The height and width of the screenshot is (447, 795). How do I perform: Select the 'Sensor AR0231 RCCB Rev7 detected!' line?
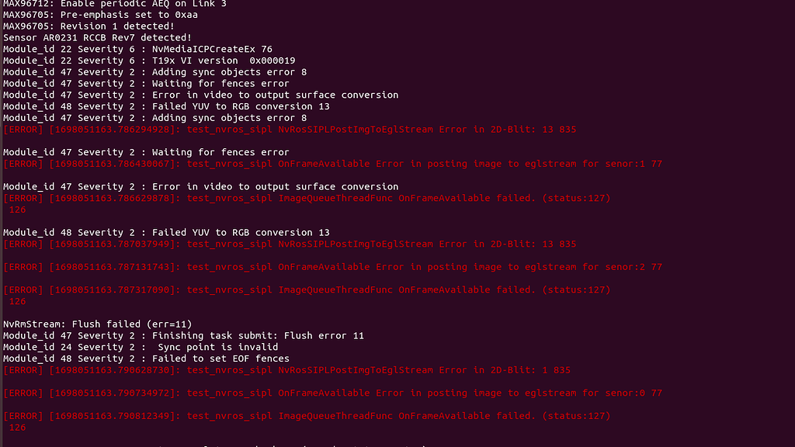[97, 37]
